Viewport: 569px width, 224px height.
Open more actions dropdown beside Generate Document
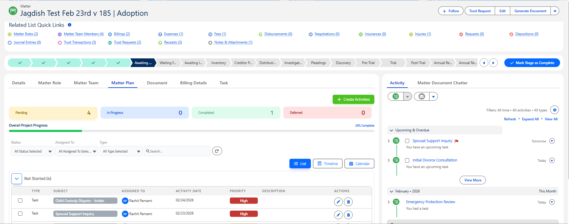point(555,11)
